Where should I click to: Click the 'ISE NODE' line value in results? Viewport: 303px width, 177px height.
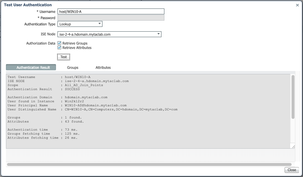(x=97, y=81)
